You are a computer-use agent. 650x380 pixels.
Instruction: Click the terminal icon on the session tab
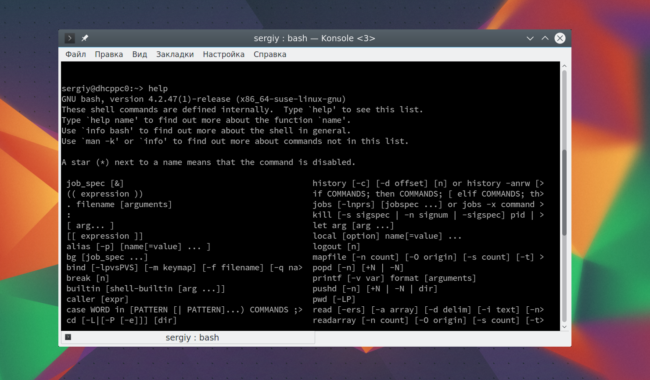68,337
